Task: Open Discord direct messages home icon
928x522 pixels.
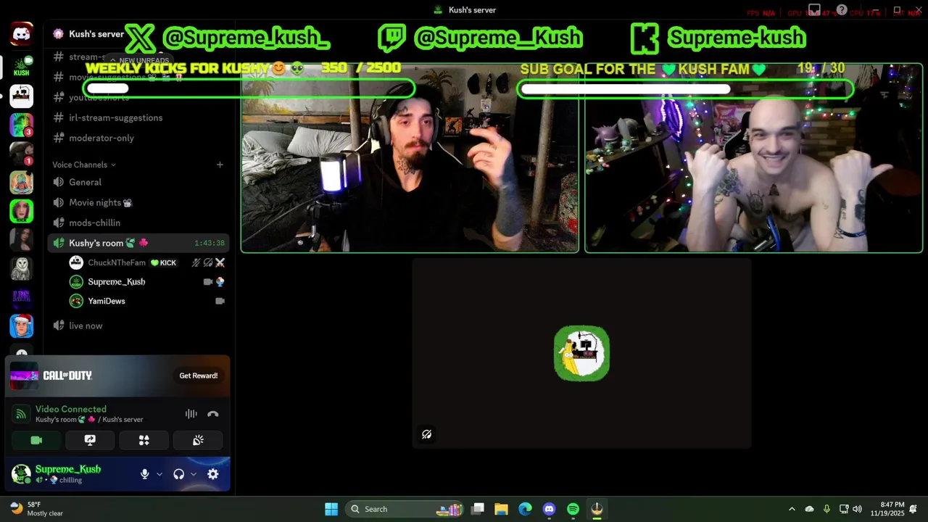Action: (21, 34)
